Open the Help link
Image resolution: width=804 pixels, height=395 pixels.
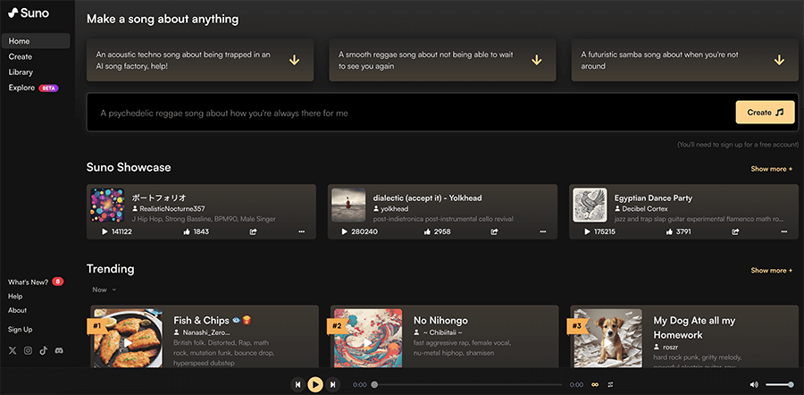tap(15, 296)
